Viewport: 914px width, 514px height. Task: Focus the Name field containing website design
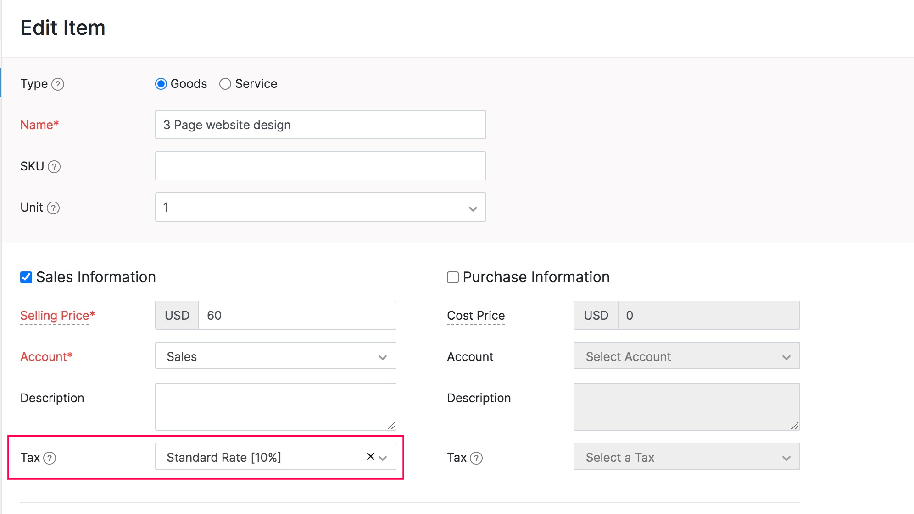coord(320,125)
